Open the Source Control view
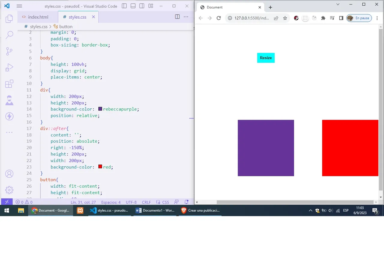384x260 pixels. click(9, 51)
